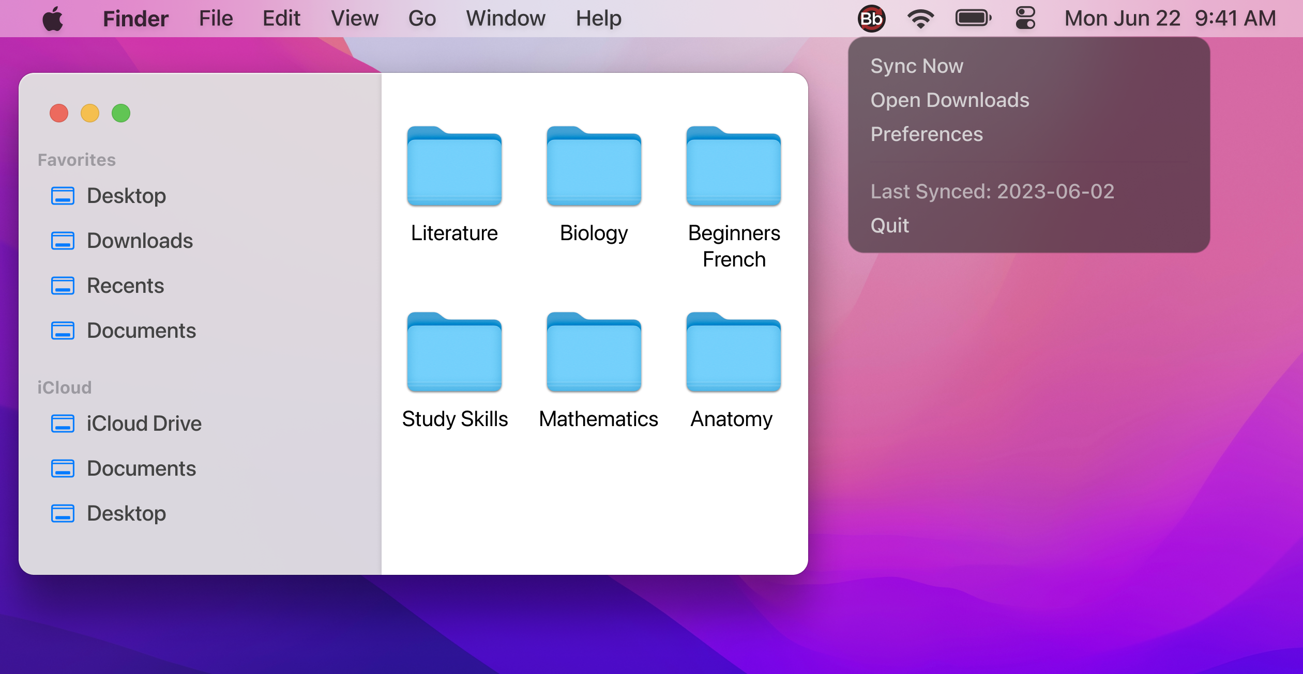The height and width of the screenshot is (674, 1303).
Task: Click the Blackboard Bb menu bar icon
Action: (x=871, y=19)
